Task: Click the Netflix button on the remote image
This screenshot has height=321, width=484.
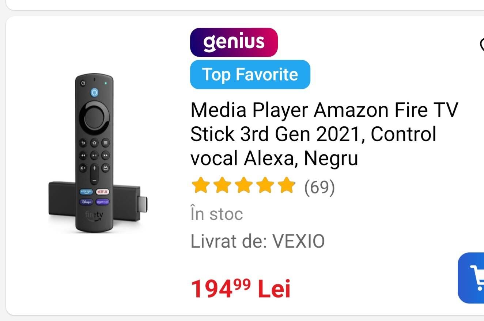Action: (102, 191)
